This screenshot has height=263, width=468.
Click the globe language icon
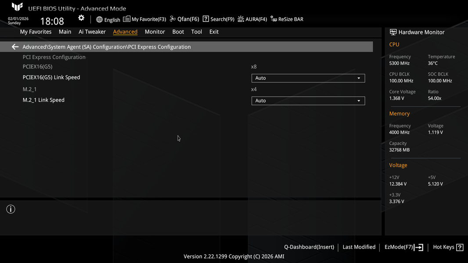(x=99, y=19)
